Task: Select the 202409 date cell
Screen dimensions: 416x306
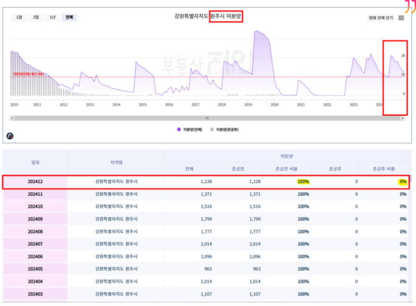Action: [35, 219]
